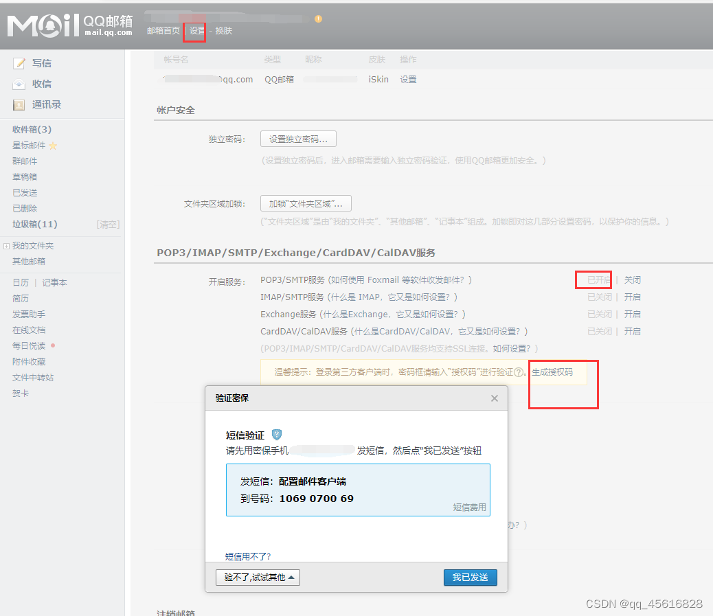Enable IMAP/SMTP service by clicking 开启
713x616 pixels.
(x=632, y=297)
